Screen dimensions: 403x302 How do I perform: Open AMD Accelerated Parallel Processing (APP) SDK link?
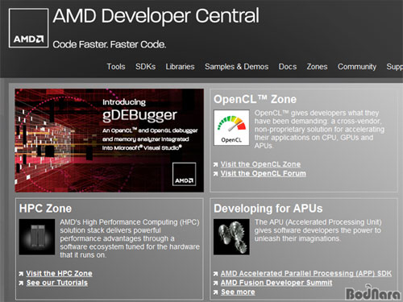306,274
